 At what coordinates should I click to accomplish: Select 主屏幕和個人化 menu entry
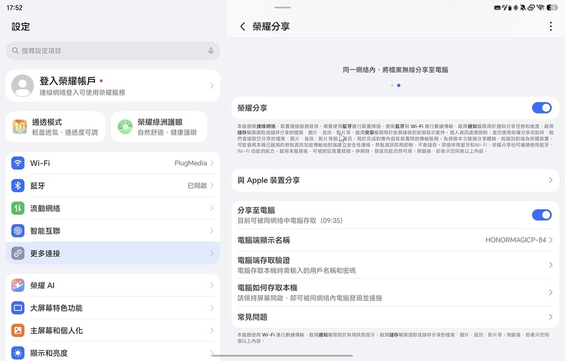(x=113, y=330)
